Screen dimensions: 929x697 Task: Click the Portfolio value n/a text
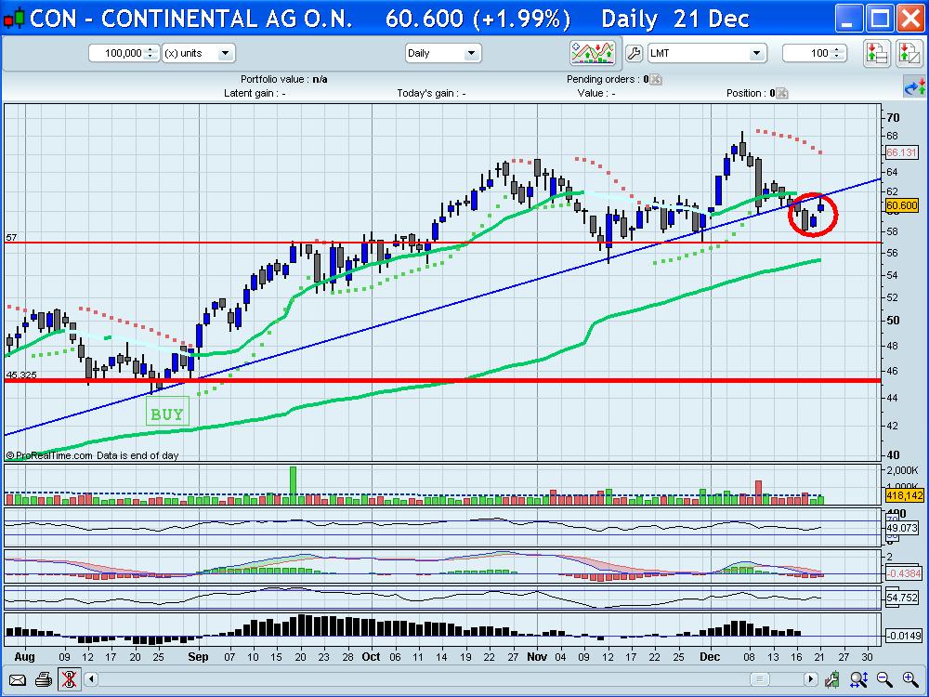(x=283, y=79)
